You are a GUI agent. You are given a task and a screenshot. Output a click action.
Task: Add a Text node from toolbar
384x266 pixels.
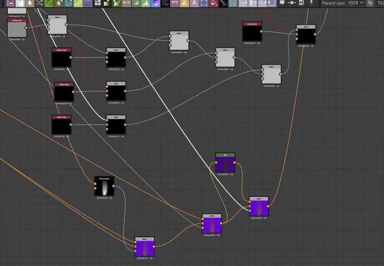194,3
